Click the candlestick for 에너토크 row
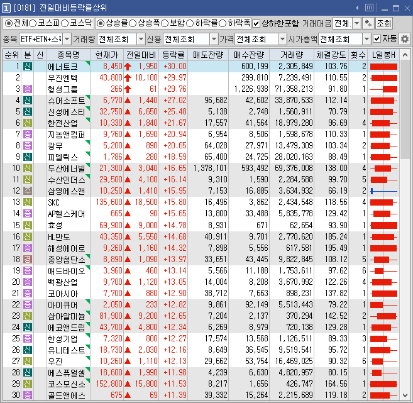 coord(383,67)
